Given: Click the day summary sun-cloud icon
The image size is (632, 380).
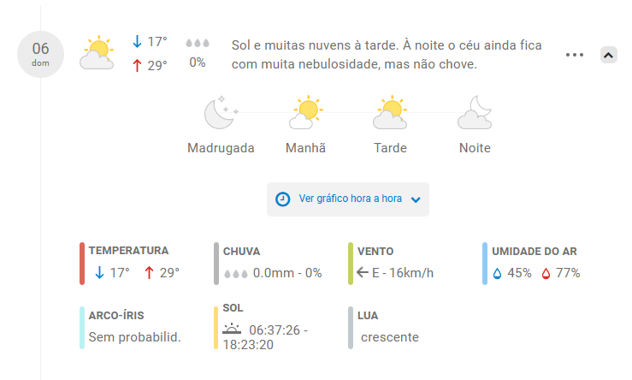Looking at the screenshot, I should point(97,52).
